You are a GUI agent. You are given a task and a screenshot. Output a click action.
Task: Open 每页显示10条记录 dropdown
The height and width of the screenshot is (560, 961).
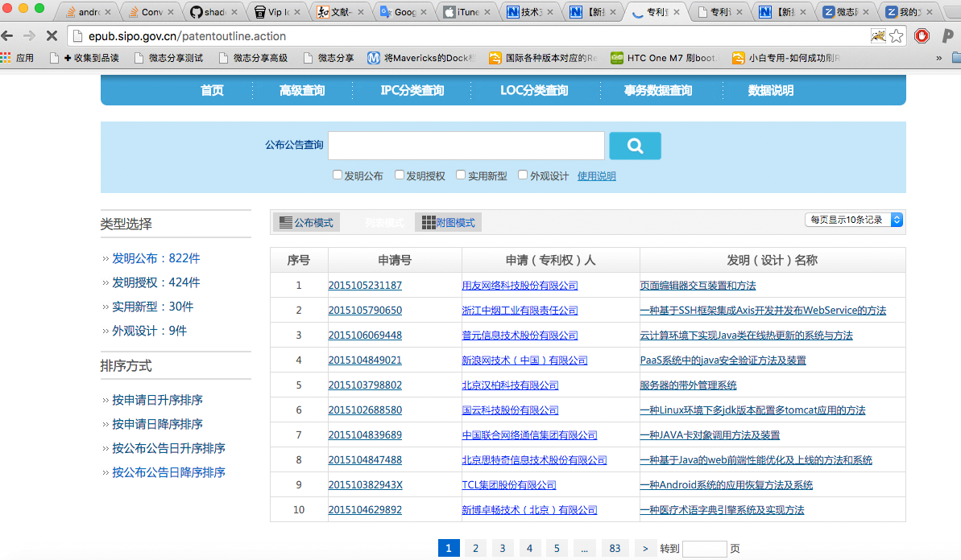[854, 220]
